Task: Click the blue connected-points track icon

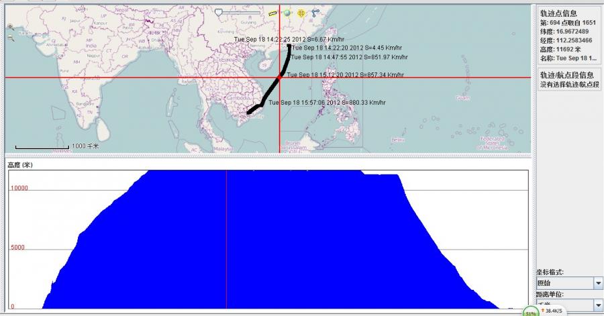Action: coord(315,13)
